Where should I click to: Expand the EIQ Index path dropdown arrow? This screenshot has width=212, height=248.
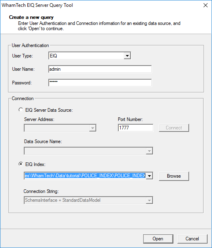[x=149, y=176]
